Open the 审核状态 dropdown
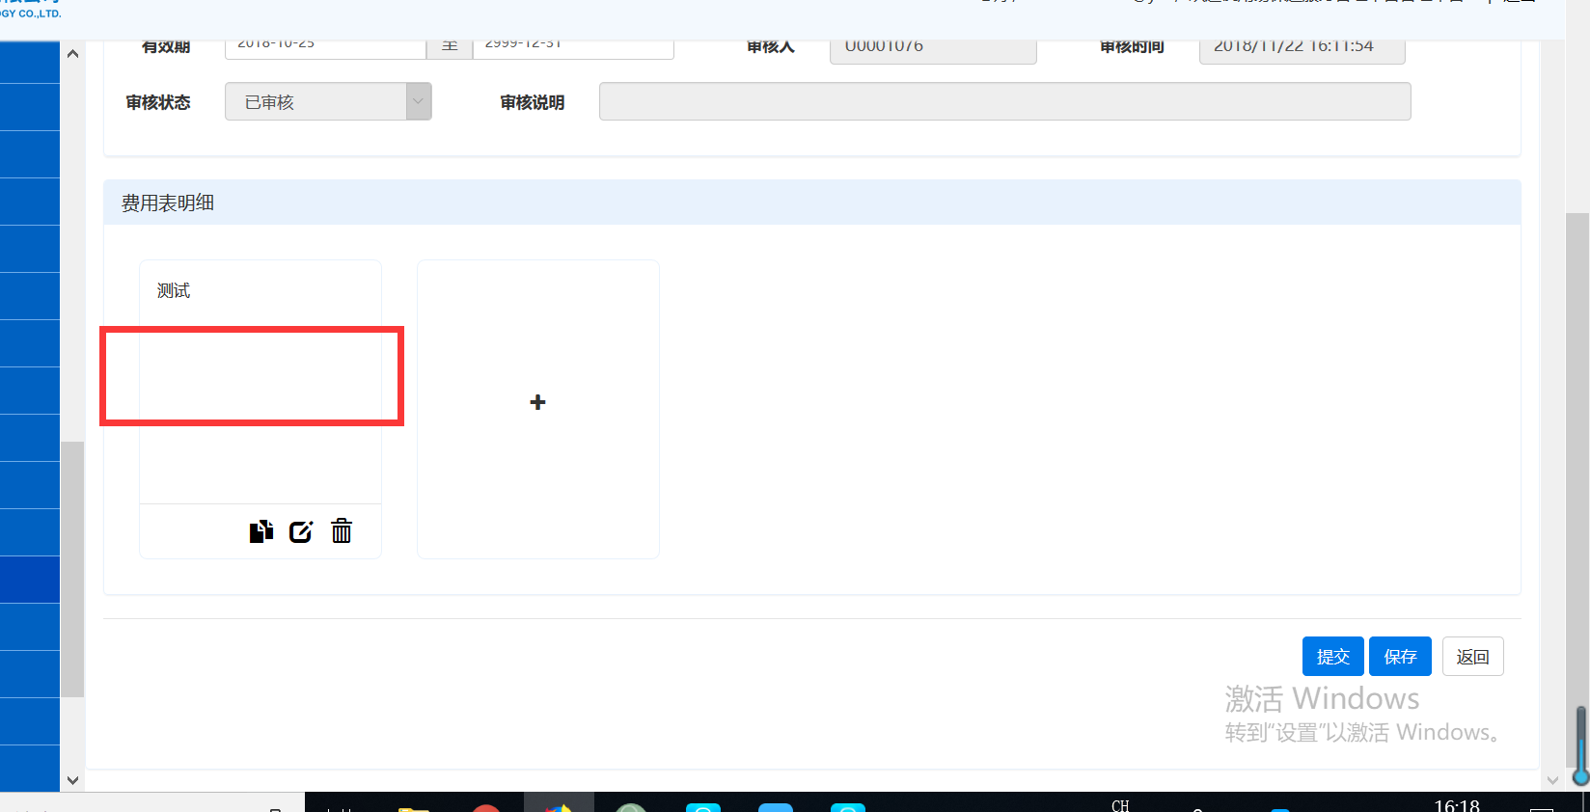The height and width of the screenshot is (812, 1590). coord(328,101)
